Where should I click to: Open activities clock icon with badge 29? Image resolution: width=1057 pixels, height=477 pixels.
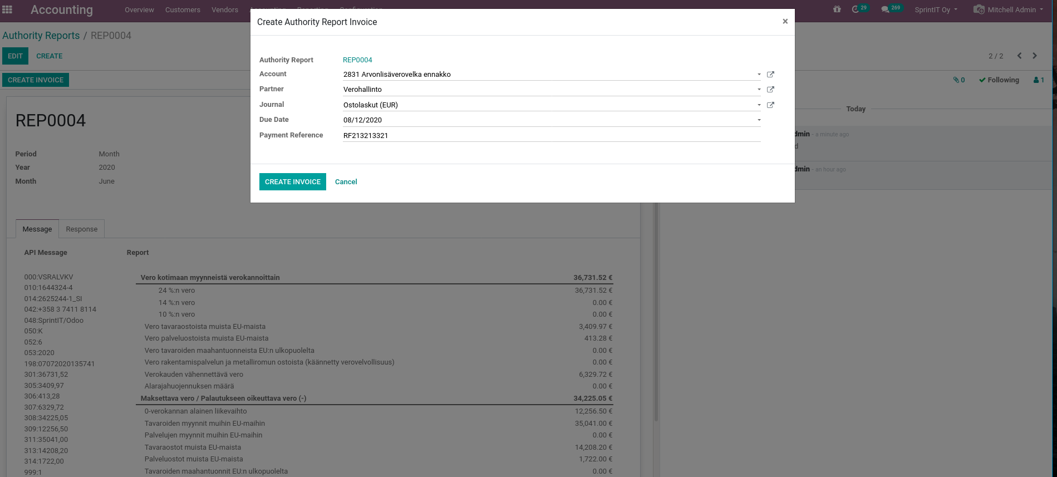[x=859, y=9]
